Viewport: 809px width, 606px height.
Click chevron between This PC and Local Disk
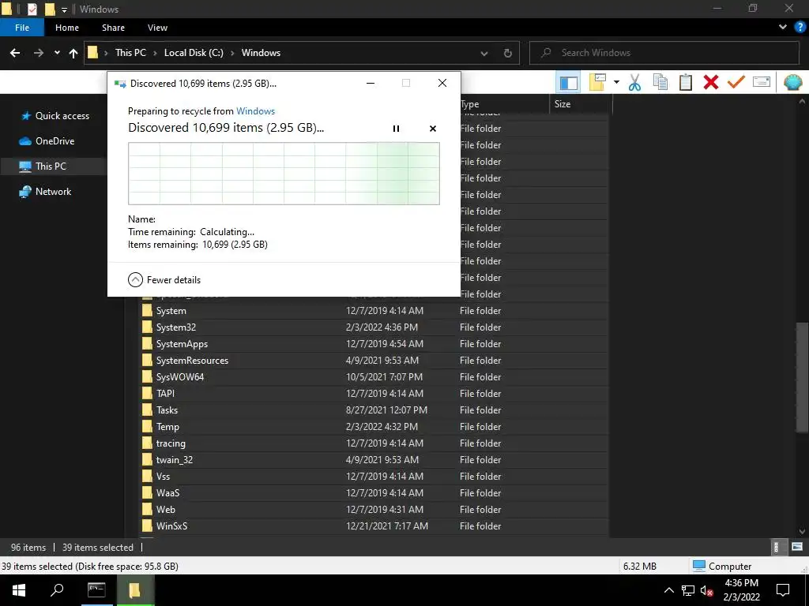tap(155, 53)
